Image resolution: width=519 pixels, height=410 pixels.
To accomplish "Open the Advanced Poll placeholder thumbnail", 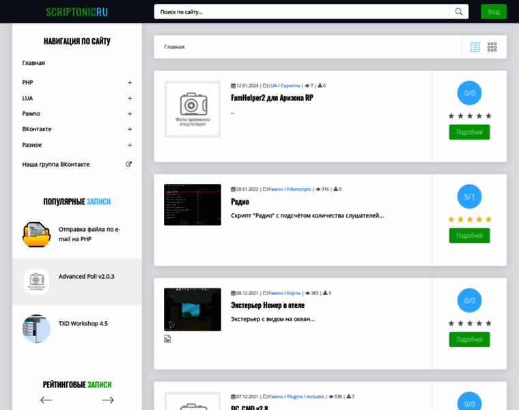I will click(36, 282).
